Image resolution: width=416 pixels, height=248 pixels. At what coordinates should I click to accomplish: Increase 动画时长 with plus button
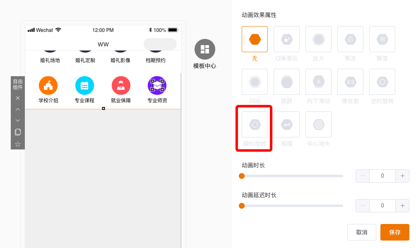coord(402,176)
